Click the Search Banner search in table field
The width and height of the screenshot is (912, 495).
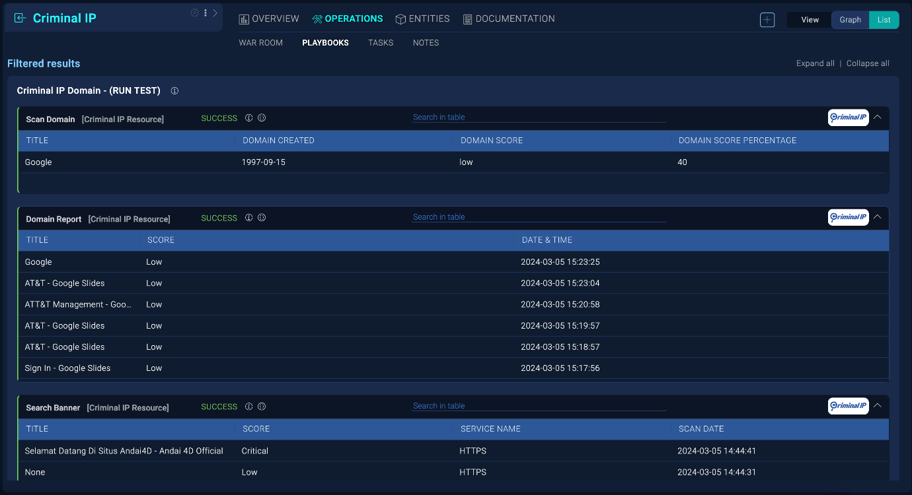point(539,406)
